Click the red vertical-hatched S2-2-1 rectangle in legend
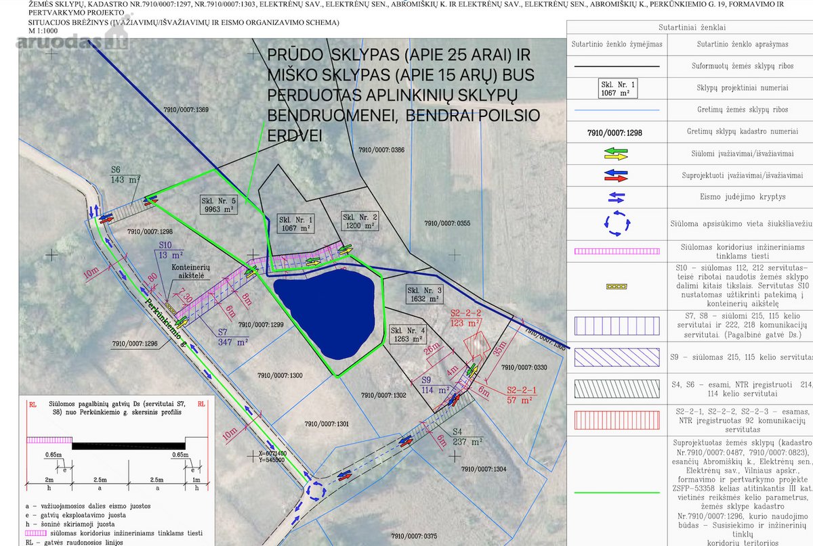Screen dimensions: 813x546 (616, 419)
